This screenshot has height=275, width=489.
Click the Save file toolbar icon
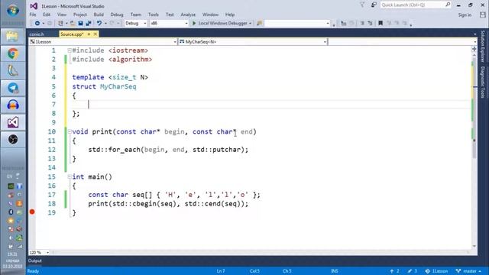(80, 24)
